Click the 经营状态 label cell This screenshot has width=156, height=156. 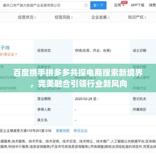point(54,51)
